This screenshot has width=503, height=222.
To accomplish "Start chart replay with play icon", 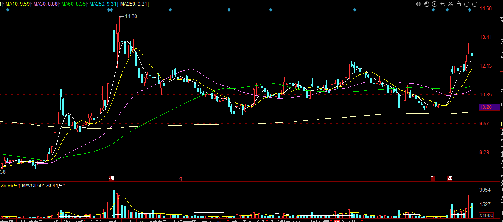I will click(434, 4).
